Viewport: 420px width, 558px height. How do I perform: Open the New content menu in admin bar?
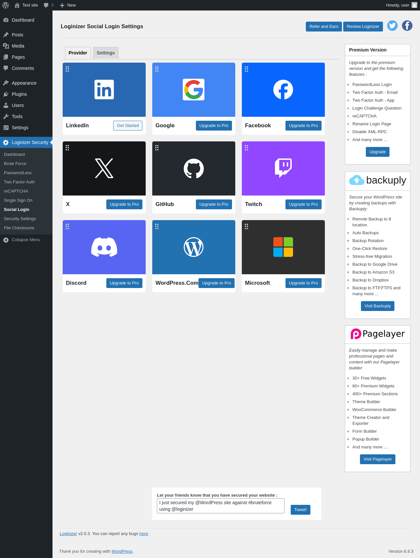(x=68, y=5)
